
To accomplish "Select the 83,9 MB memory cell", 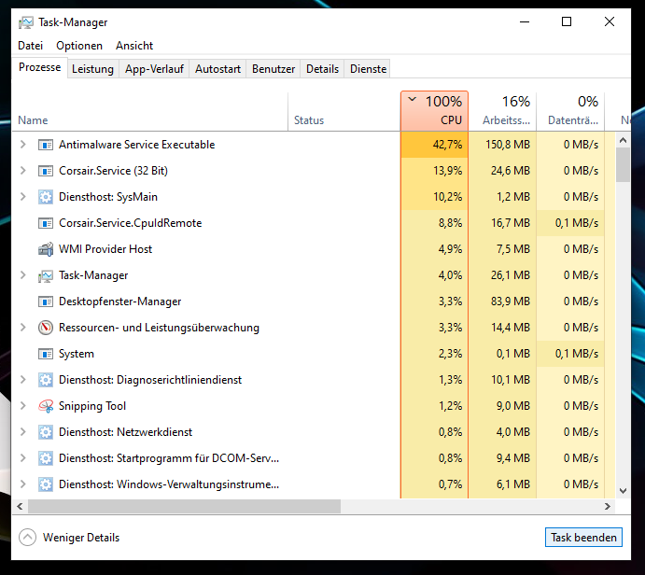I will pos(503,302).
